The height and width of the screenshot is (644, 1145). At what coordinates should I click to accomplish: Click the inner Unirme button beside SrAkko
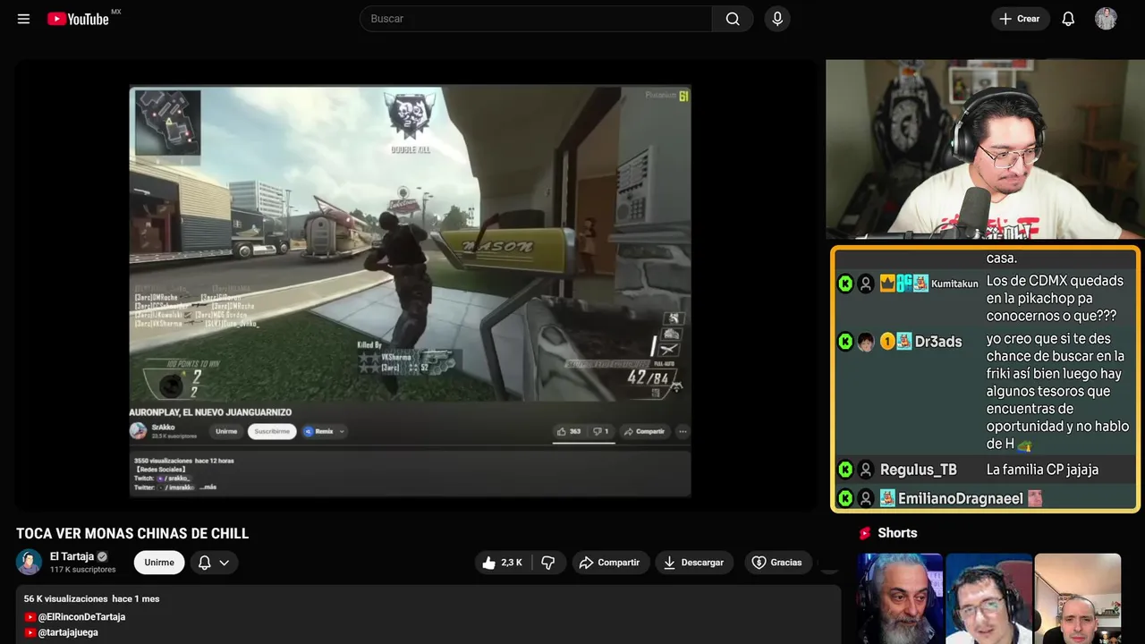[226, 431]
